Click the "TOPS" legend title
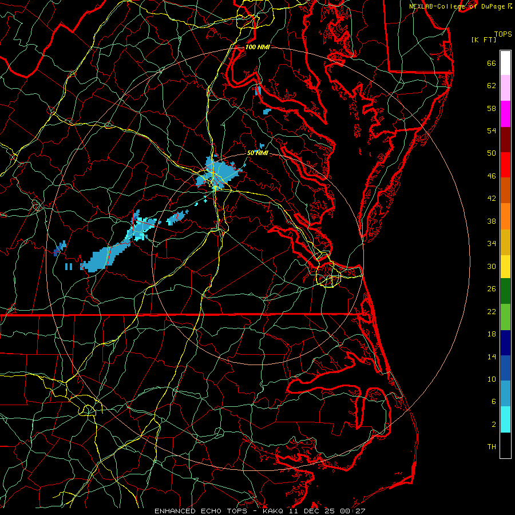Viewport: 515px width, 515px height. pyautogui.click(x=503, y=34)
